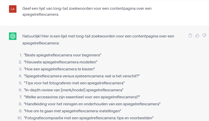Click "Handleiding voor het reinigen en onderhouden" item
This screenshot has height=121, width=209.
(x=92, y=104)
